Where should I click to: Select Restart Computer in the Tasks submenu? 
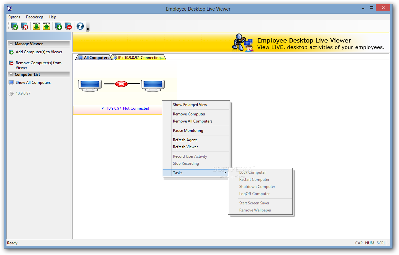point(260,180)
